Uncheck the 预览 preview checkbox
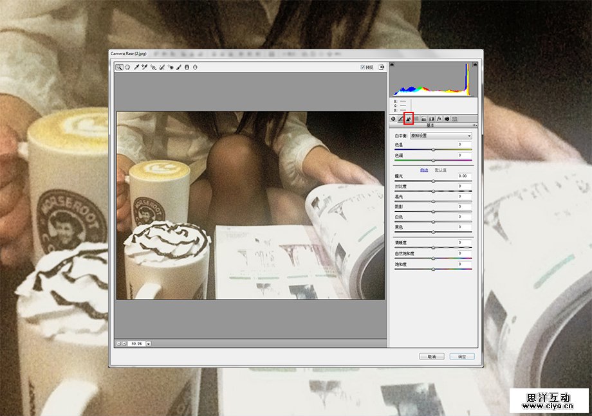This screenshot has width=592, height=416. pos(363,67)
